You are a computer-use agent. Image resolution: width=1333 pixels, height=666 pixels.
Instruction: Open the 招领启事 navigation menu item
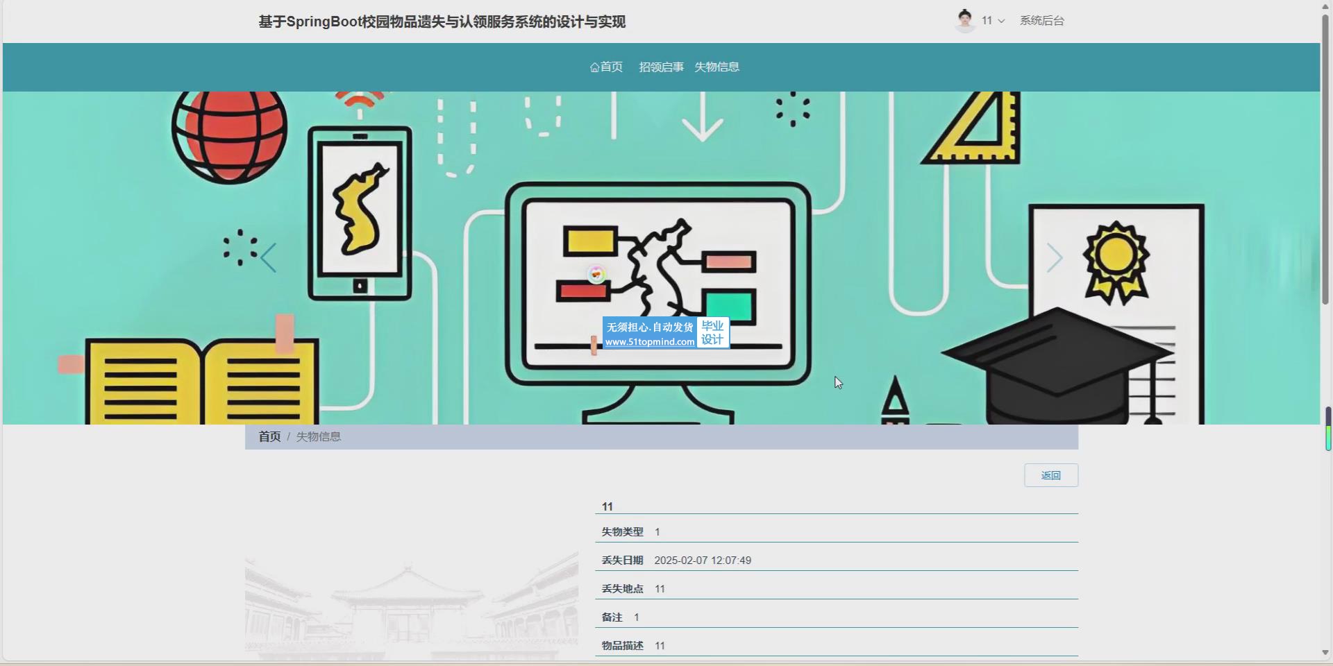[x=661, y=67]
